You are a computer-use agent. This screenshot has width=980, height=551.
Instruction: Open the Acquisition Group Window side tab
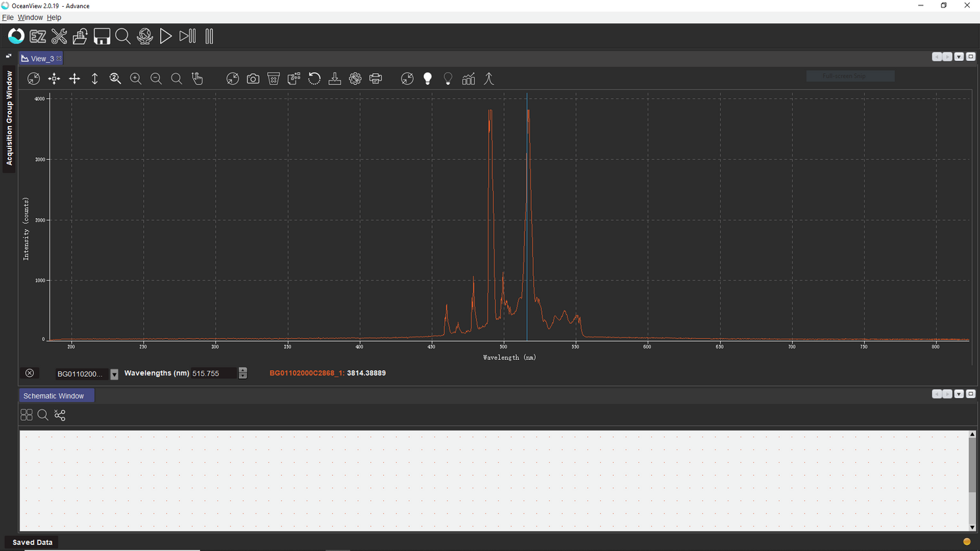point(9,119)
